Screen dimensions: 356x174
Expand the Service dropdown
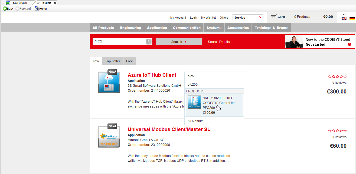[247, 18]
